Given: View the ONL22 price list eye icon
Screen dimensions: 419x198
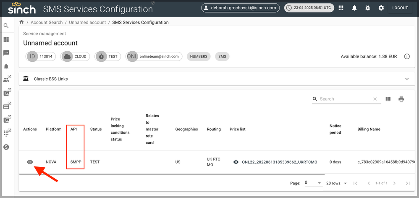Looking at the screenshot, I should tap(236, 162).
